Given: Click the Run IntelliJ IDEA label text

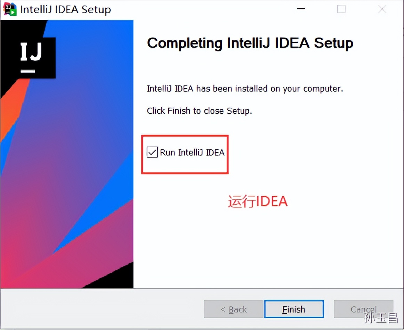Looking at the screenshot, I should 192,152.
